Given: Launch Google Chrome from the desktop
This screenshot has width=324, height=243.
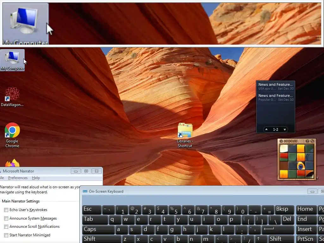Looking at the screenshot, I should (x=12, y=135).
